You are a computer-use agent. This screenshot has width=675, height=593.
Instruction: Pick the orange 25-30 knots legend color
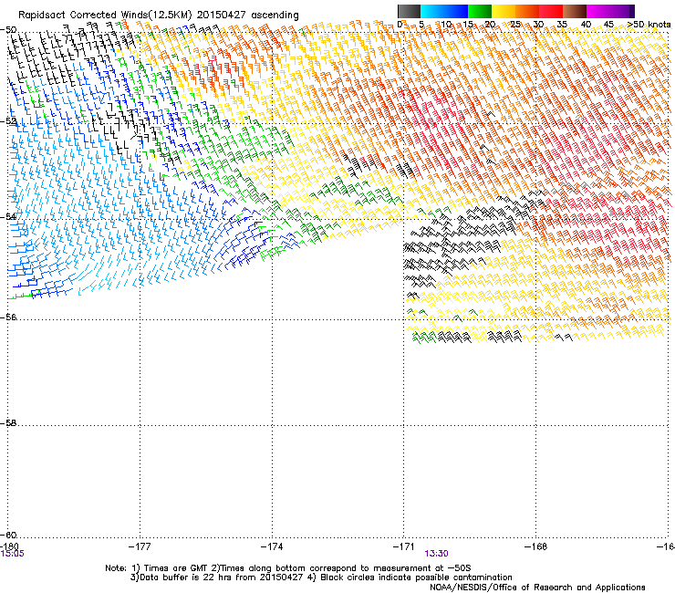click(527, 11)
